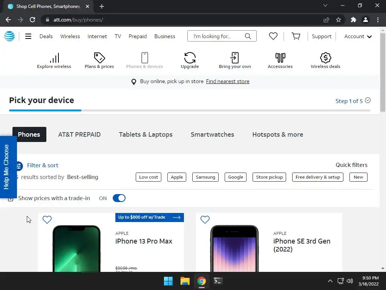Image resolution: width=386 pixels, height=290 pixels.
Task: Switch to Tablets & Laptops tab
Action: tap(146, 134)
